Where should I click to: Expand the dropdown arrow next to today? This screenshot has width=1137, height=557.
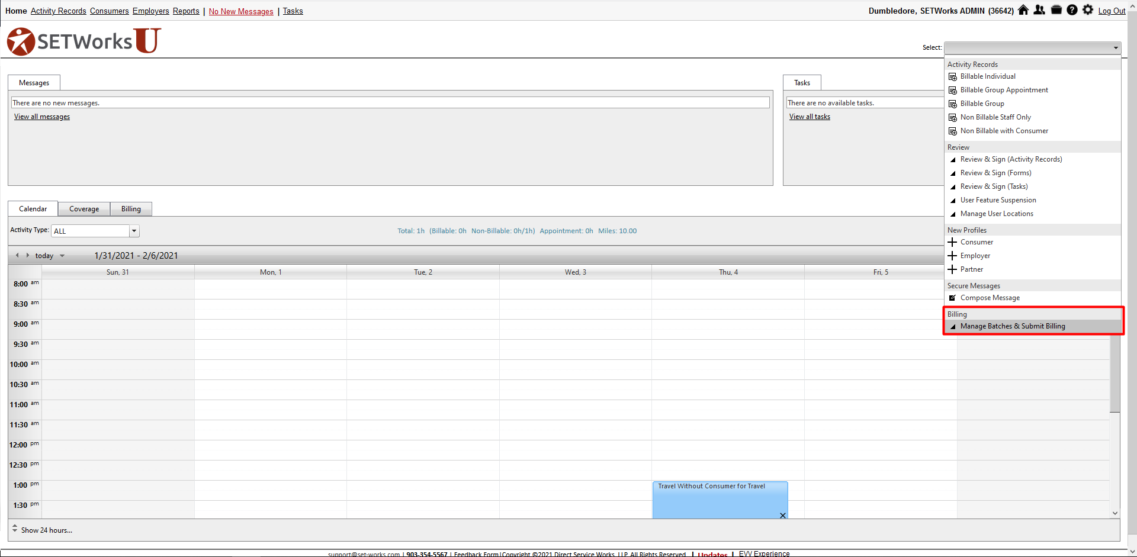point(62,256)
